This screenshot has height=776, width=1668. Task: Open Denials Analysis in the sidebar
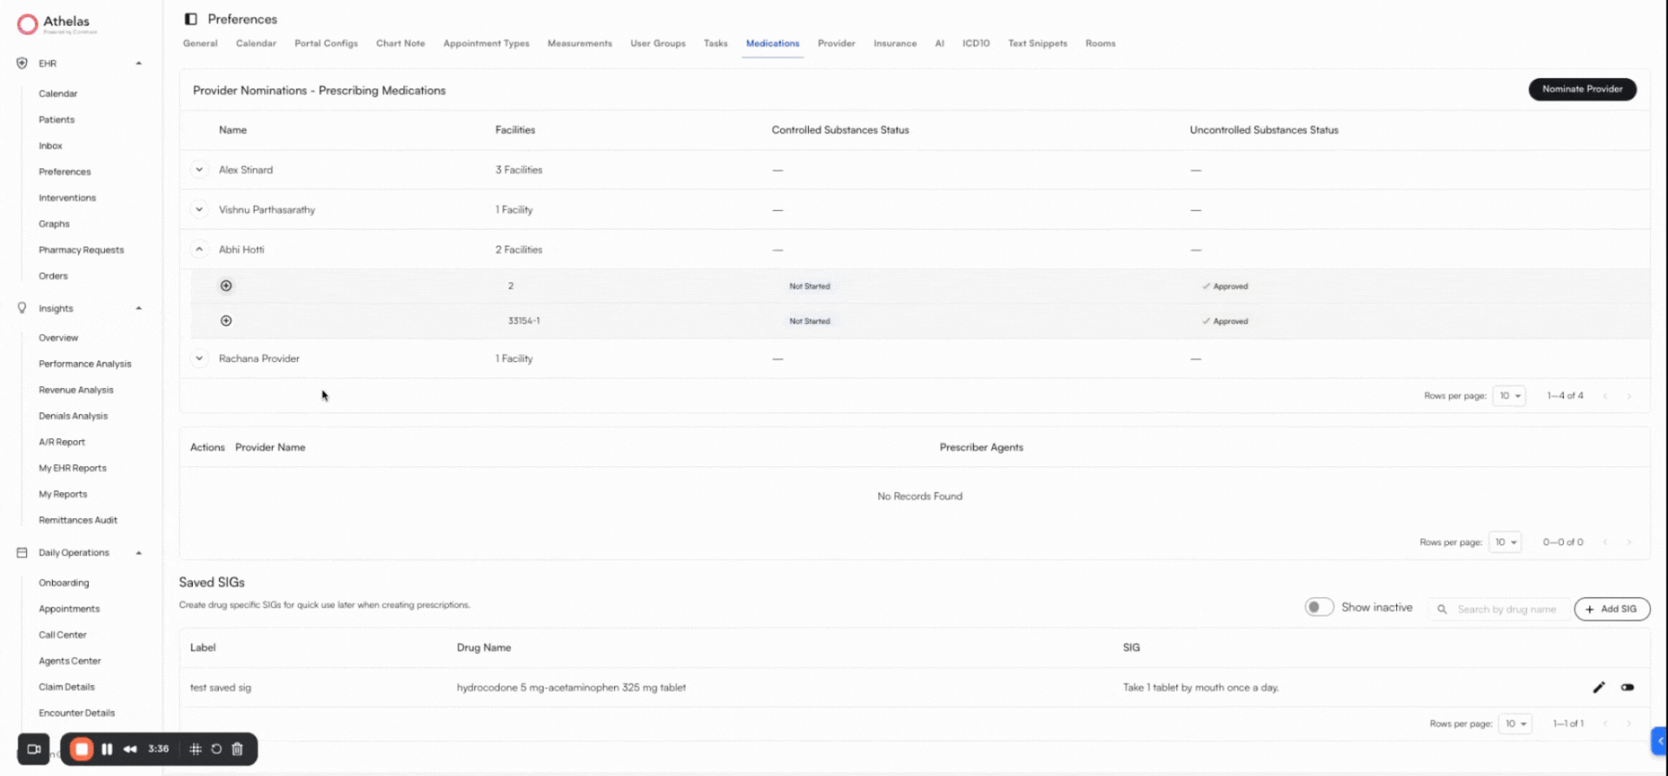(x=73, y=416)
